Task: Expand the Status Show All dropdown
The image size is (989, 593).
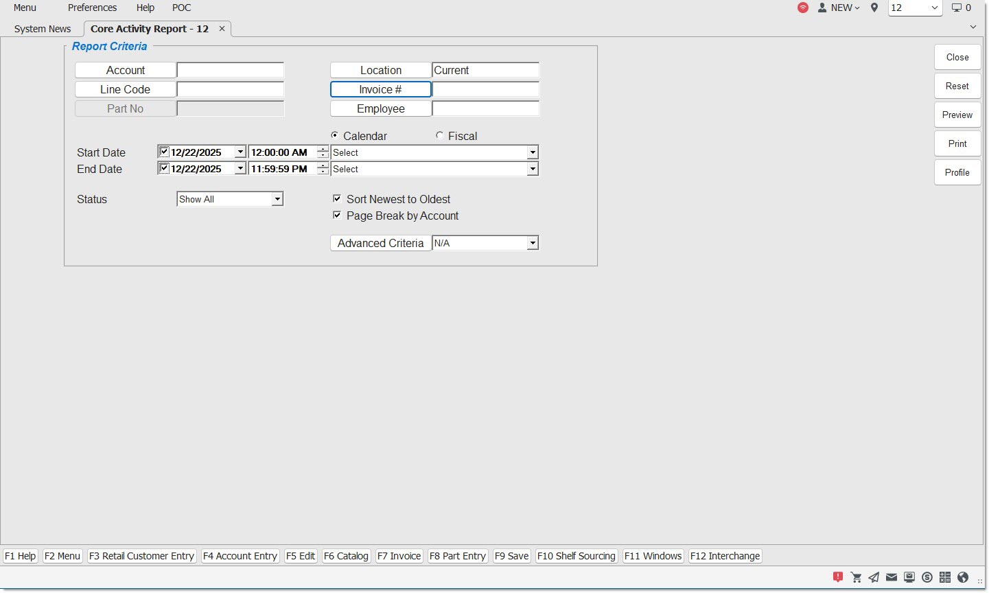Action: 277,200
